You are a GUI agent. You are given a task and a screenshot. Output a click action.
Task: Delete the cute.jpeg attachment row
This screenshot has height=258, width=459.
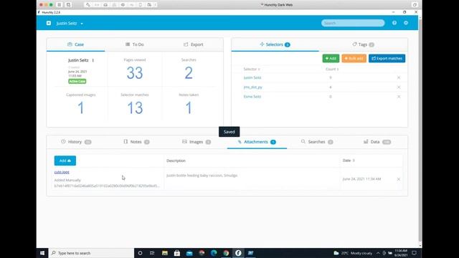(x=399, y=179)
